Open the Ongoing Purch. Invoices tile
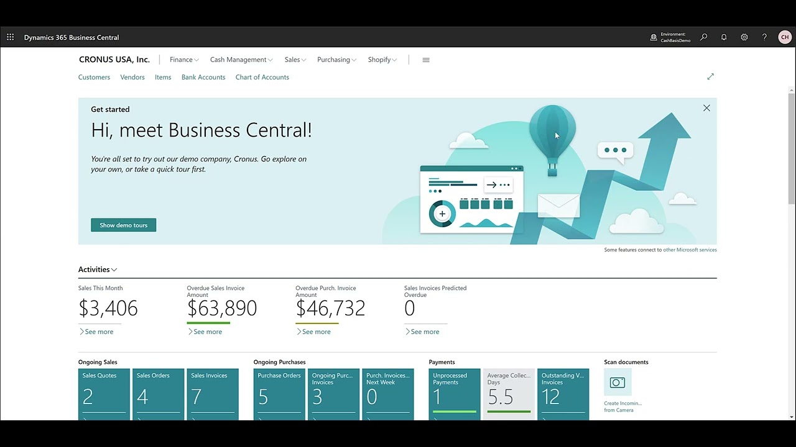 coord(333,394)
